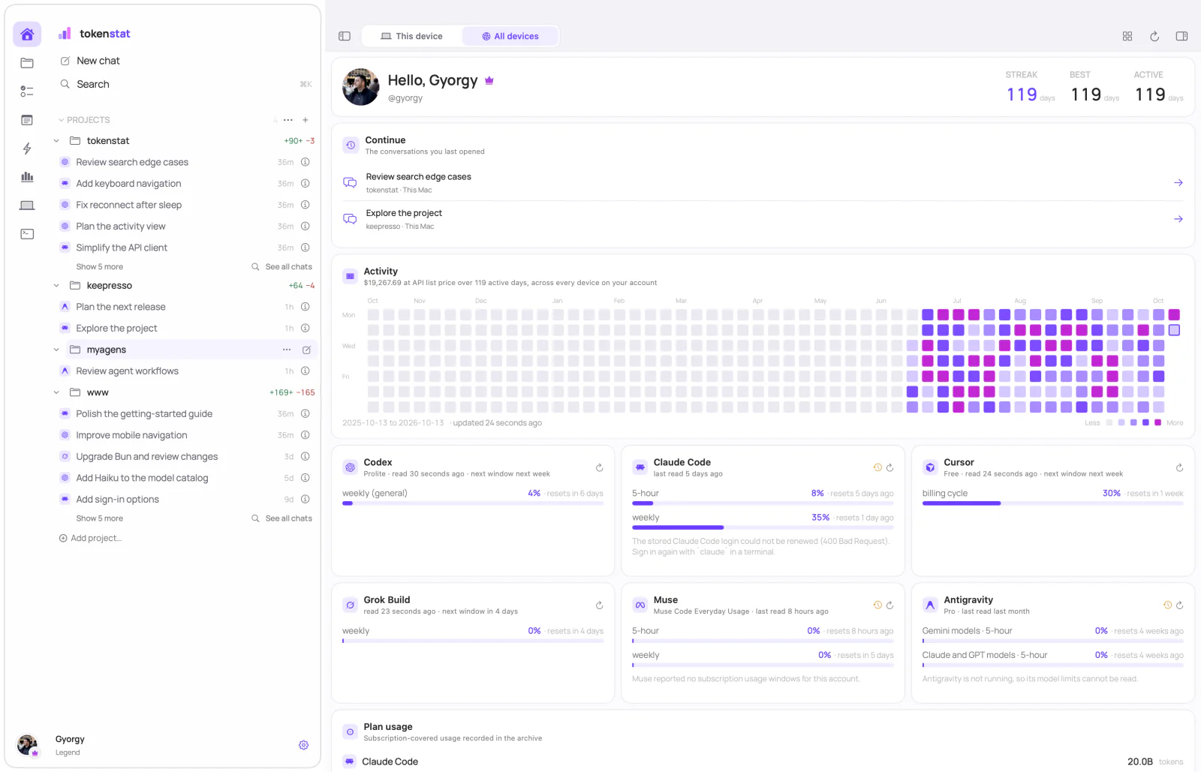Click See all chats under www
This screenshot has height=772, width=1201.
click(282, 518)
